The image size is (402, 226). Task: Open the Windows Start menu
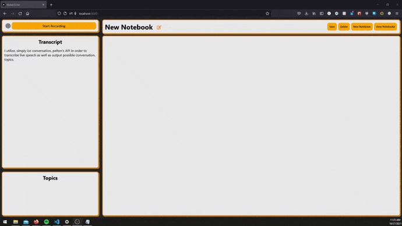5,222
